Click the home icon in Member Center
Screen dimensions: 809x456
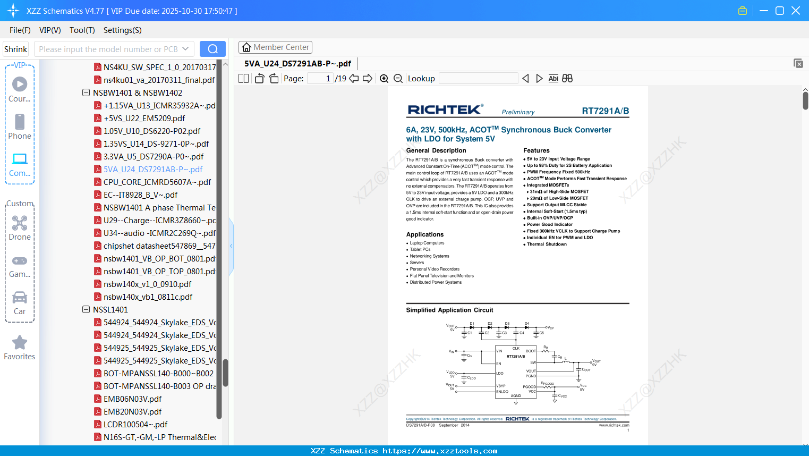click(x=246, y=47)
